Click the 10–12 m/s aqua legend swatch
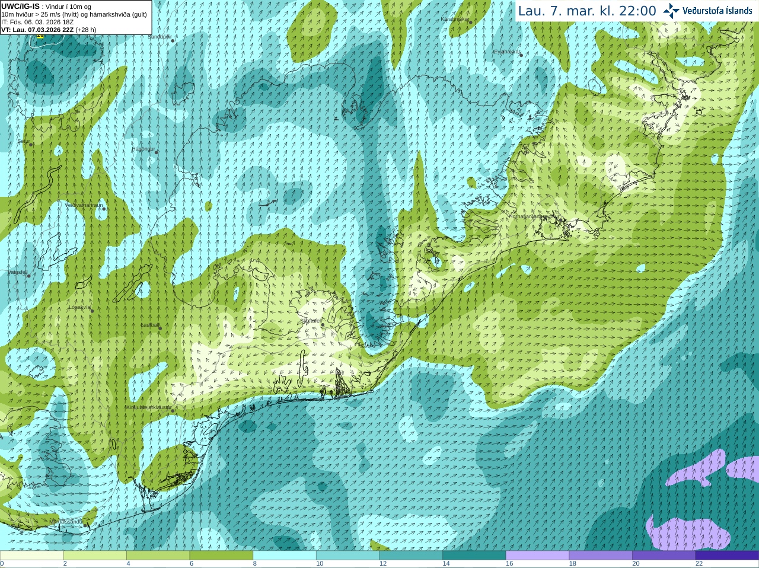 pos(347,556)
